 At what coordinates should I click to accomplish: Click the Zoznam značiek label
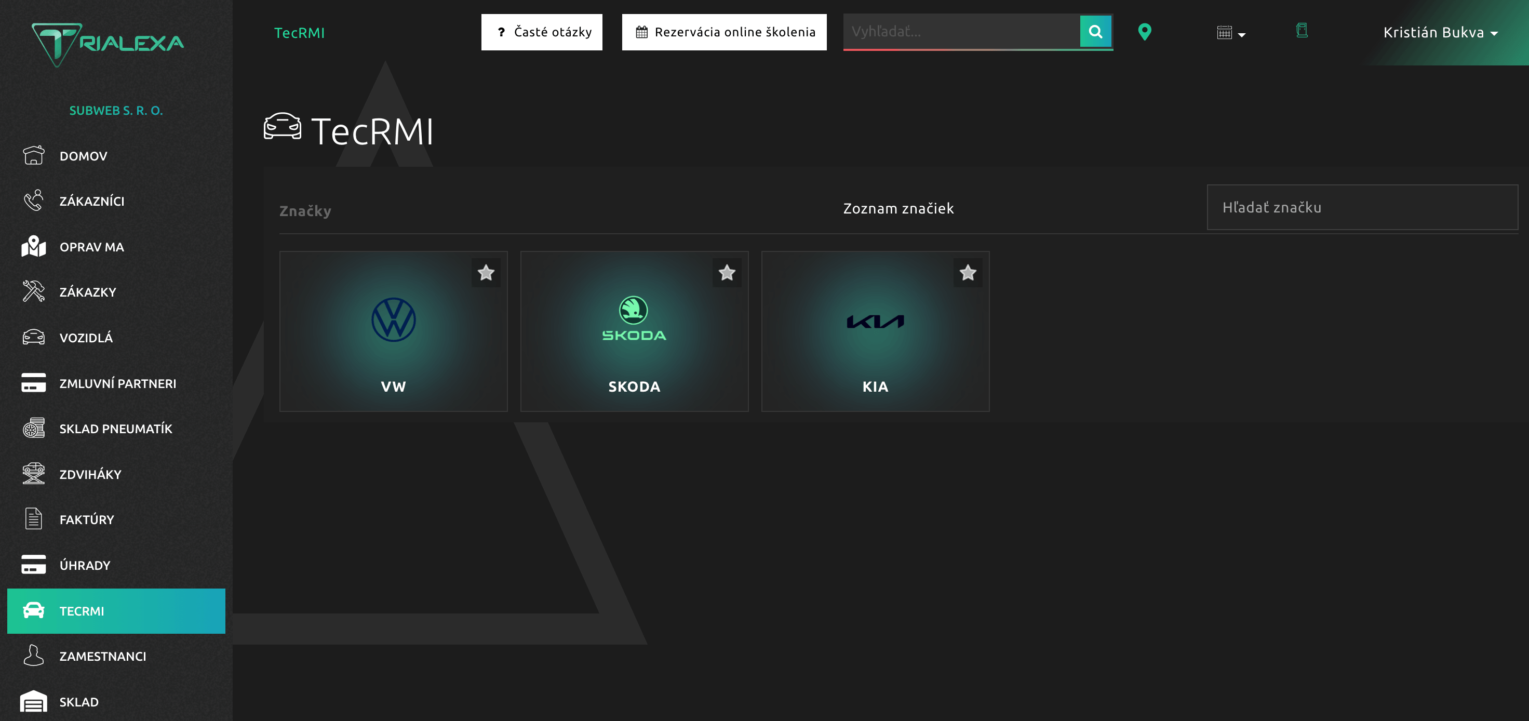[x=898, y=208]
